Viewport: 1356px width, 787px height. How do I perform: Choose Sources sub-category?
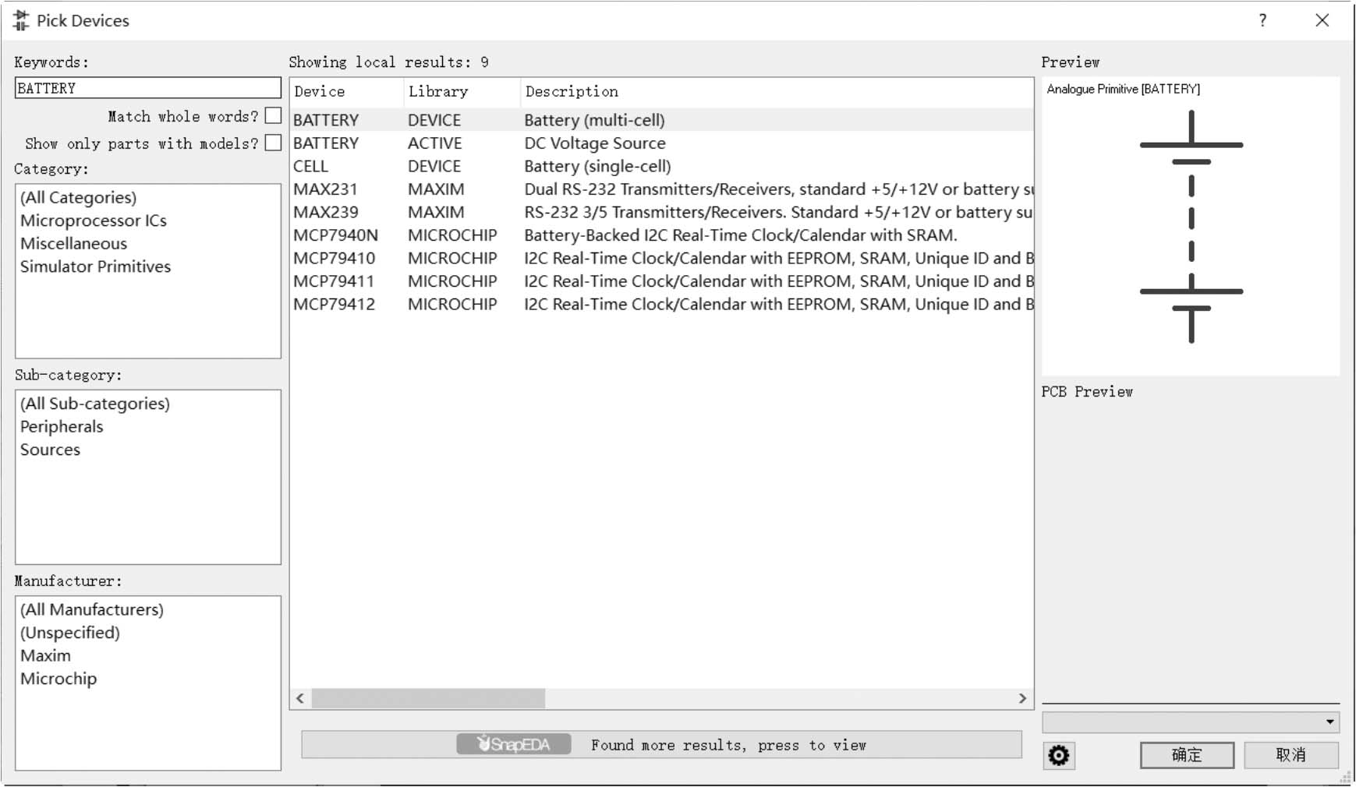[50, 450]
